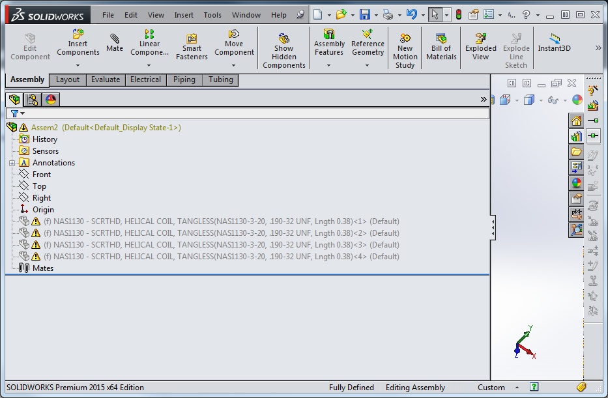Image resolution: width=608 pixels, height=398 pixels.
Task: Click the Print icon
Action: coord(388,15)
